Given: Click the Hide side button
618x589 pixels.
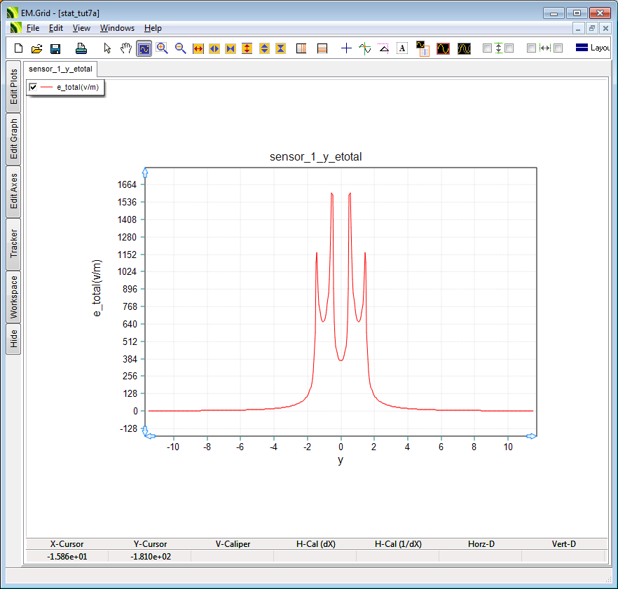Looking at the screenshot, I should (13, 339).
